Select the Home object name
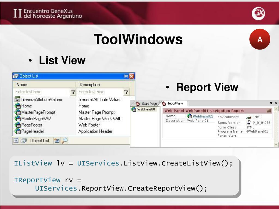Viewport: 279px width, 209px height. tap(26, 106)
